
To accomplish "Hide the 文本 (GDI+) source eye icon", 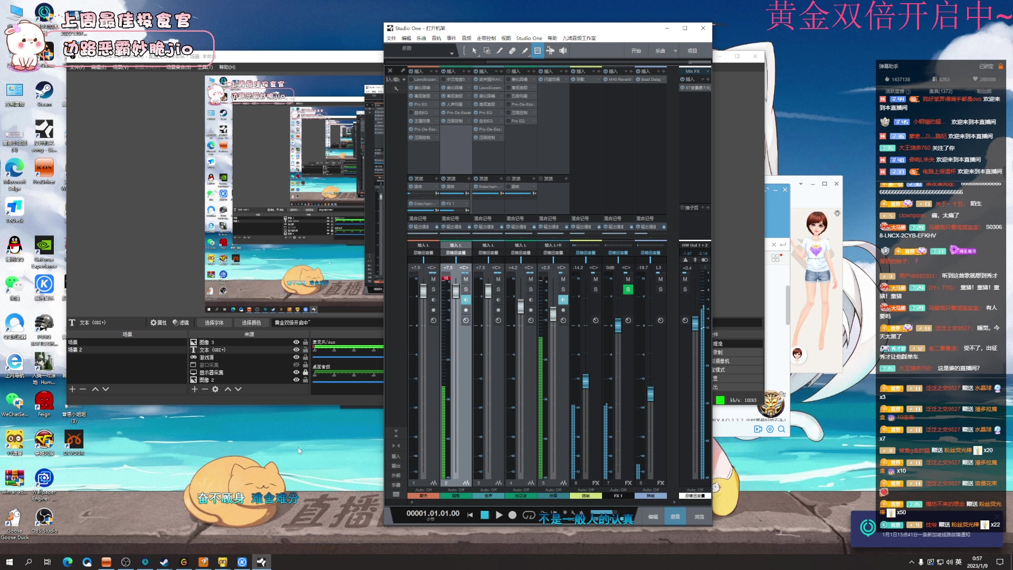I will tap(296, 350).
